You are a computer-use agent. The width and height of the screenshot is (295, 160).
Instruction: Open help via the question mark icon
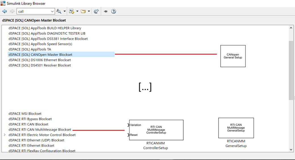[x=114, y=11]
